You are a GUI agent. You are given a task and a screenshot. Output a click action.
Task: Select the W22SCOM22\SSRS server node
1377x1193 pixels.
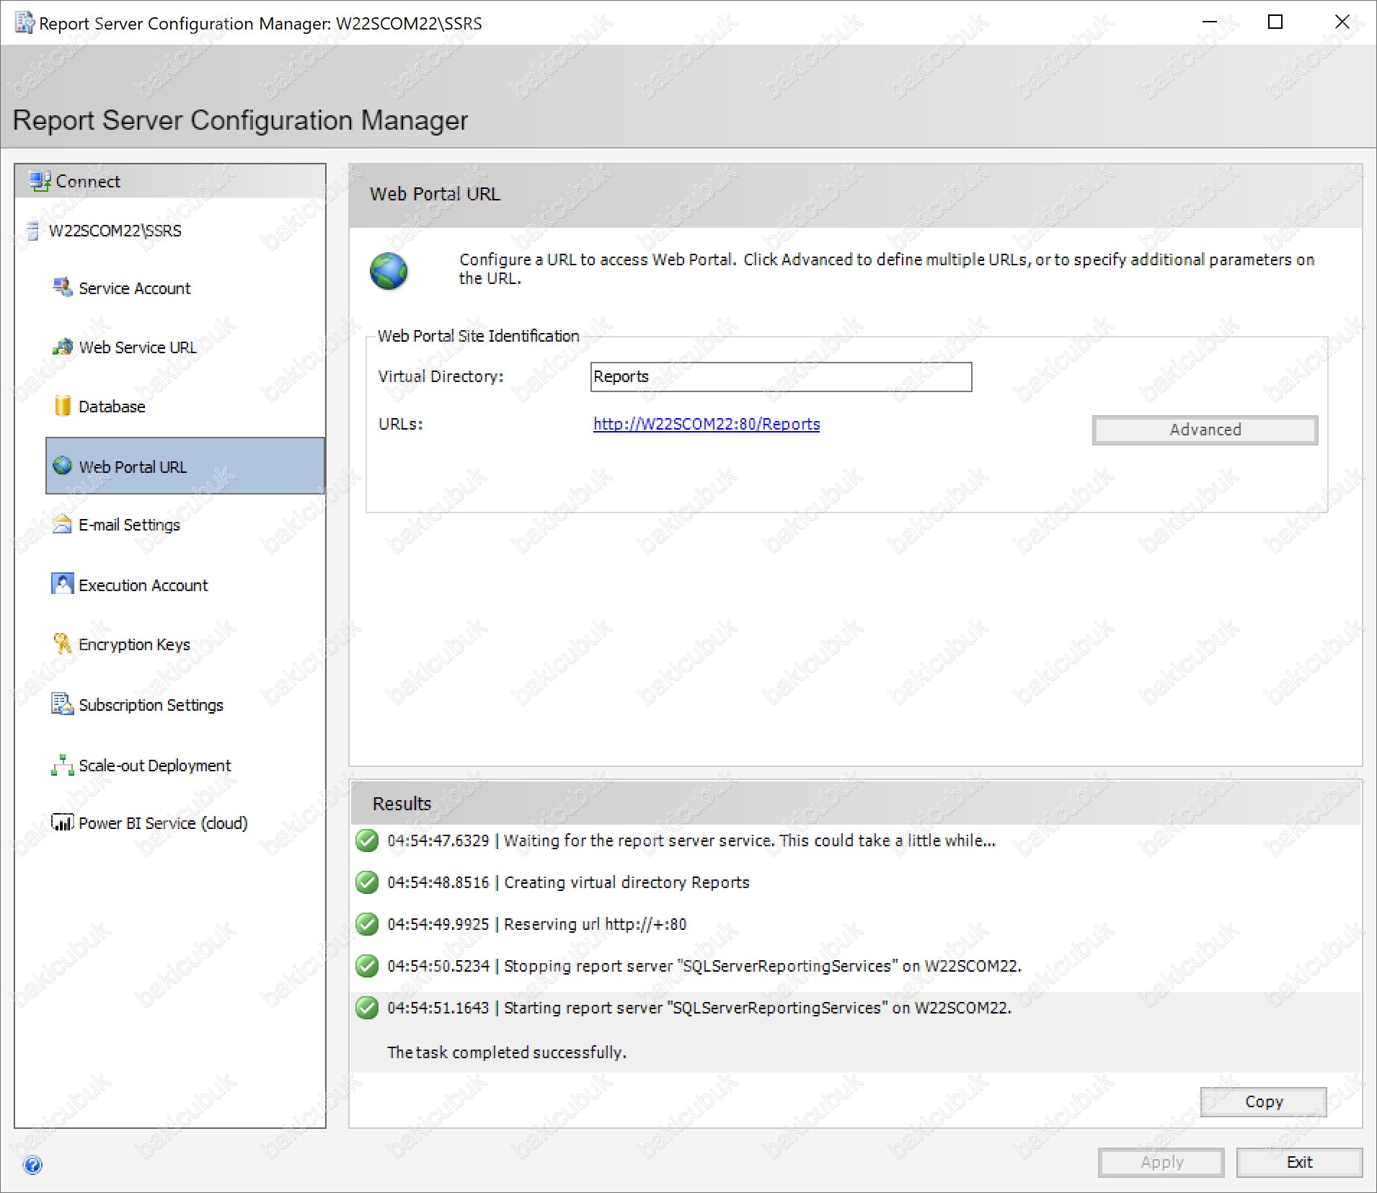tap(115, 231)
